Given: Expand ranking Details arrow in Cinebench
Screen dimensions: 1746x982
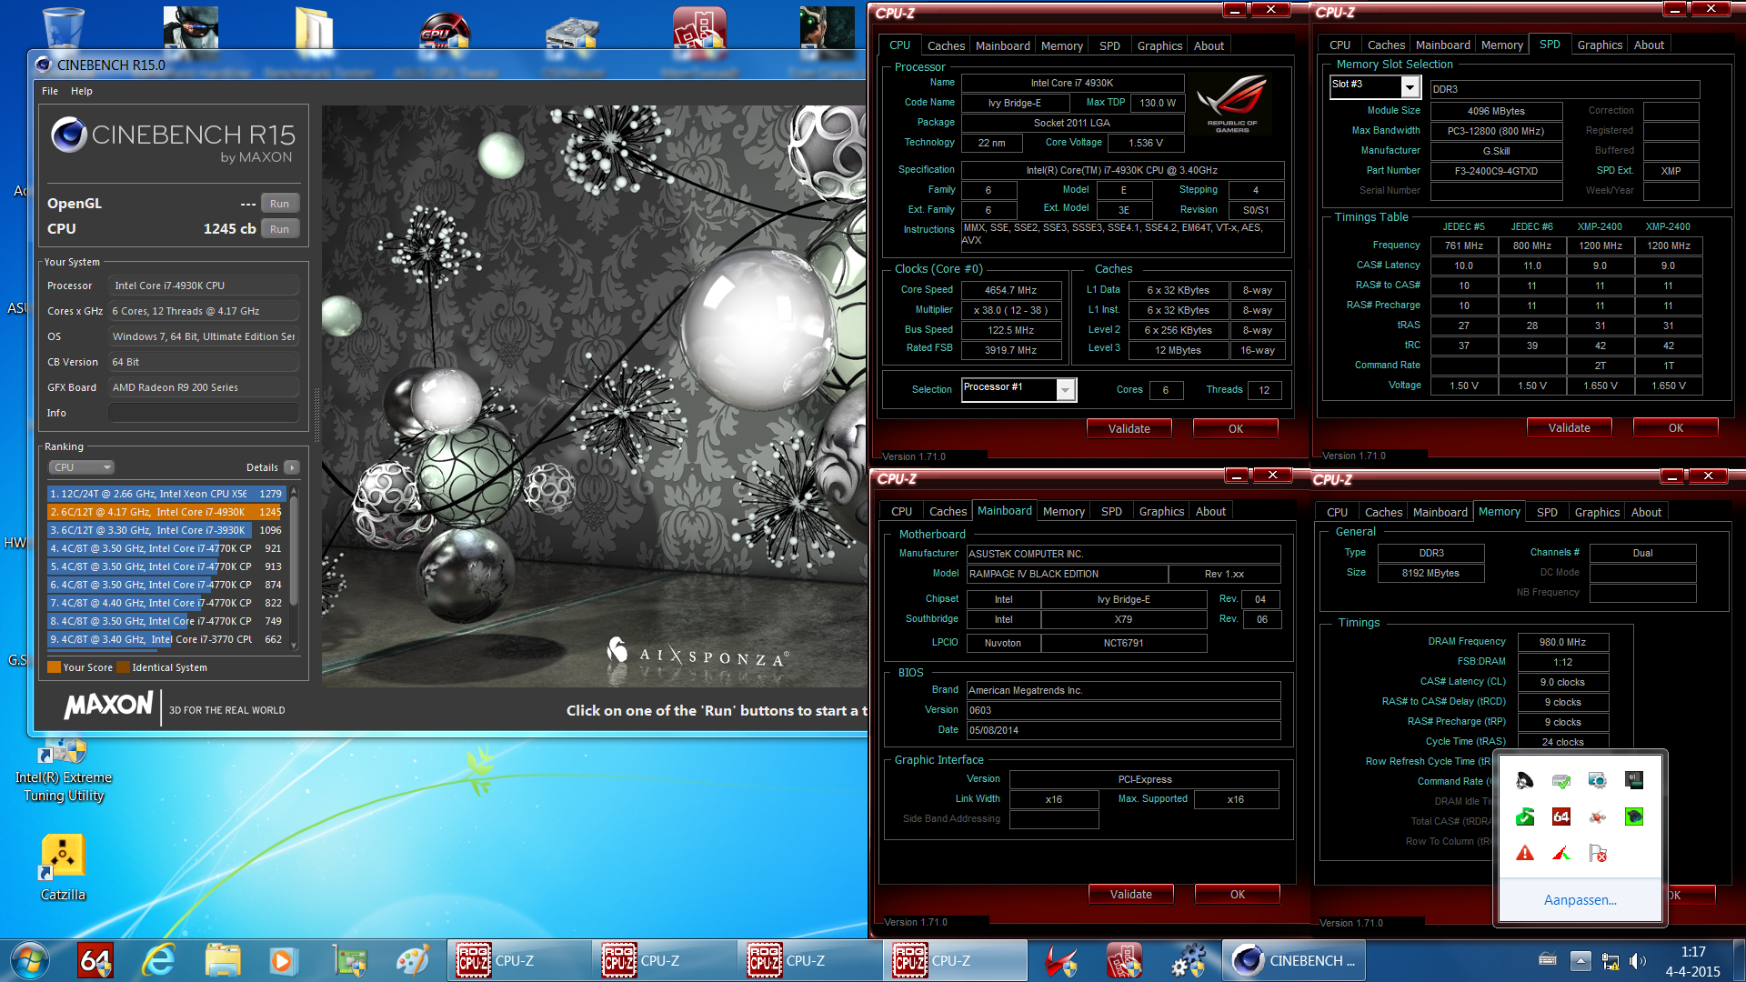Looking at the screenshot, I should tap(292, 467).
